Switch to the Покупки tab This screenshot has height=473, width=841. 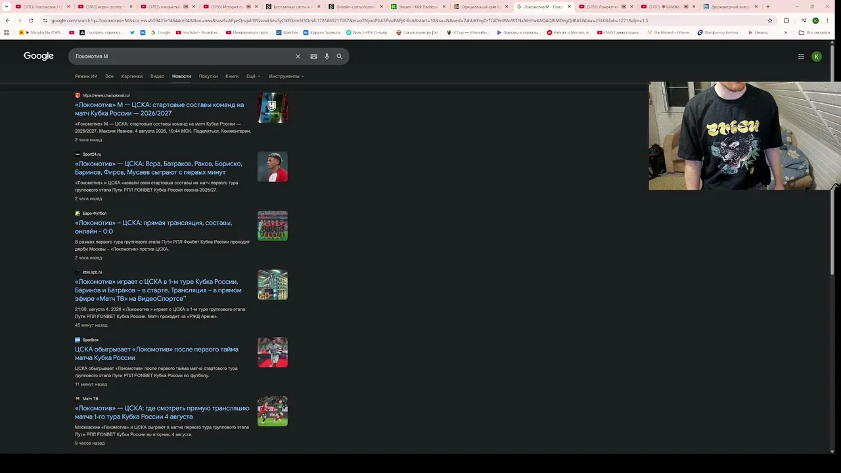coord(208,76)
